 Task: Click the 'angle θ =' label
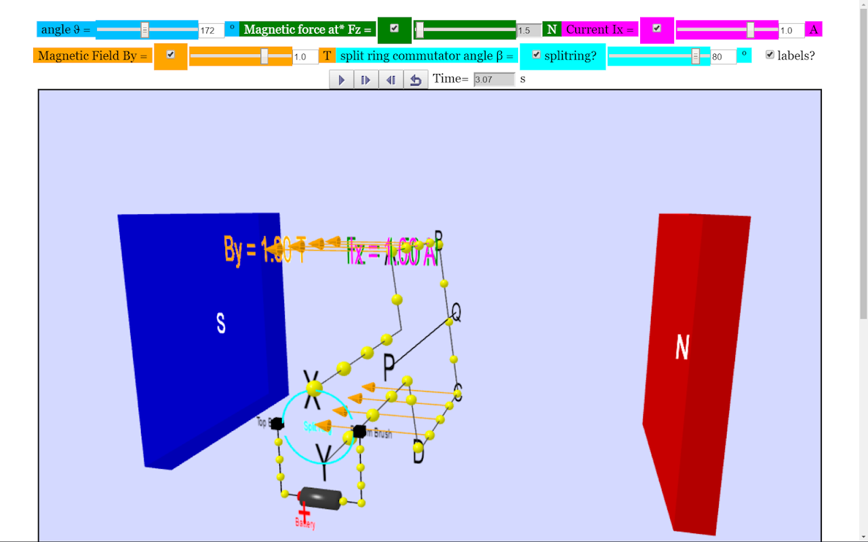point(66,29)
